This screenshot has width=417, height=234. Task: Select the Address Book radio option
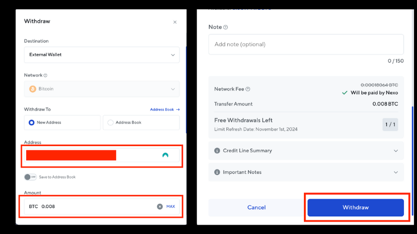(141, 123)
